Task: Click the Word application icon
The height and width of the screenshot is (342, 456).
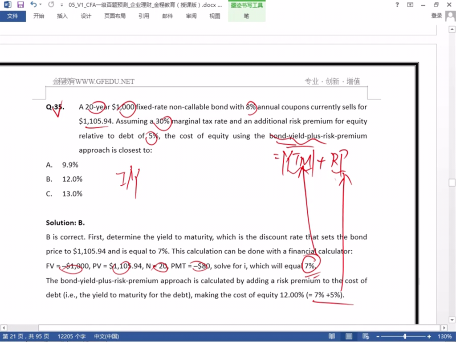Action: click(x=7, y=4)
